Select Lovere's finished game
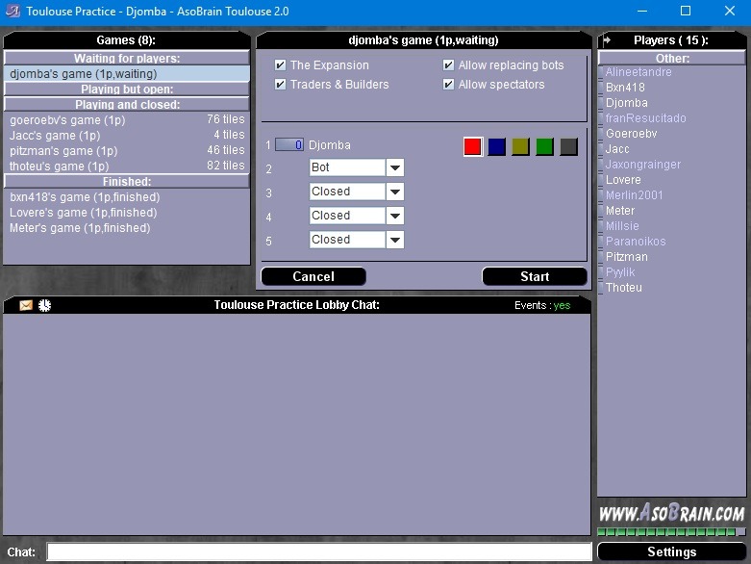Viewport: 751px width, 564px height. [126, 213]
